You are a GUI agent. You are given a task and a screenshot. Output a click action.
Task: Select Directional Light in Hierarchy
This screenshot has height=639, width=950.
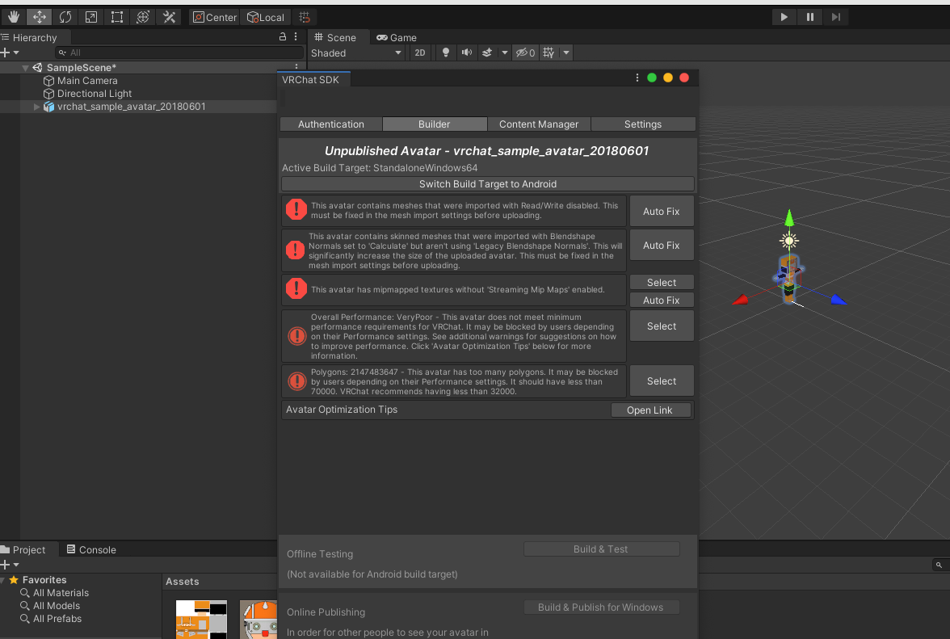pyautogui.click(x=94, y=93)
